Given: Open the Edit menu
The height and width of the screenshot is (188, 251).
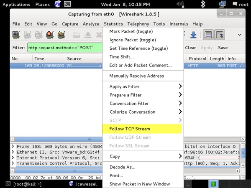Looking at the screenshot, I should (x=28, y=24).
